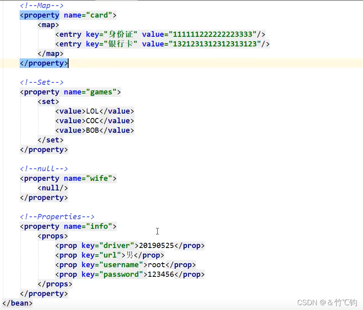Click the Properties comment line
The image size is (363, 310).
click(57, 216)
